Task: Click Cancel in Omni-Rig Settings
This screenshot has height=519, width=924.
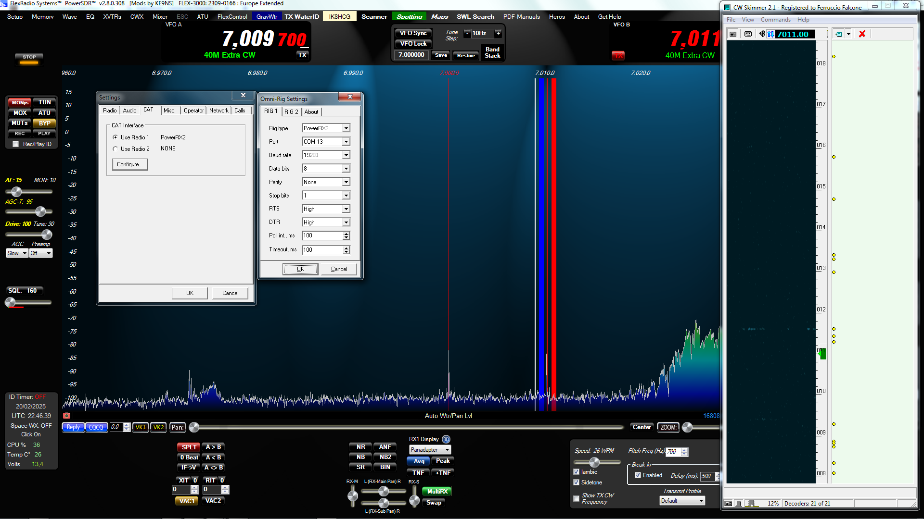Action: [x=339, y=269]
